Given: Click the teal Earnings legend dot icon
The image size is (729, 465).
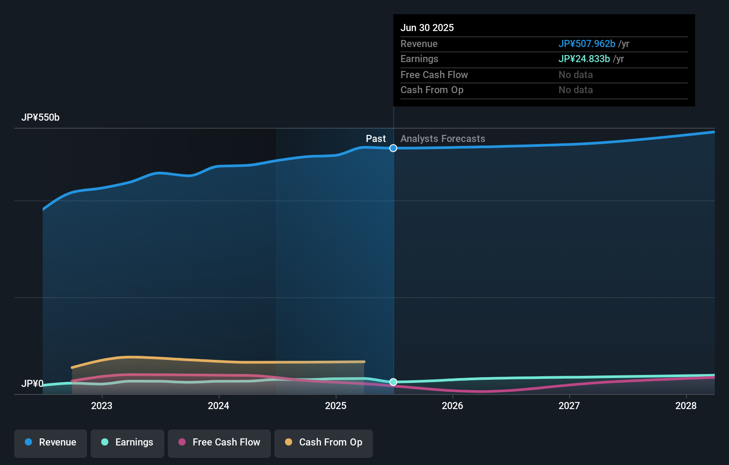Looking at the screenshot, I should 105,443.
